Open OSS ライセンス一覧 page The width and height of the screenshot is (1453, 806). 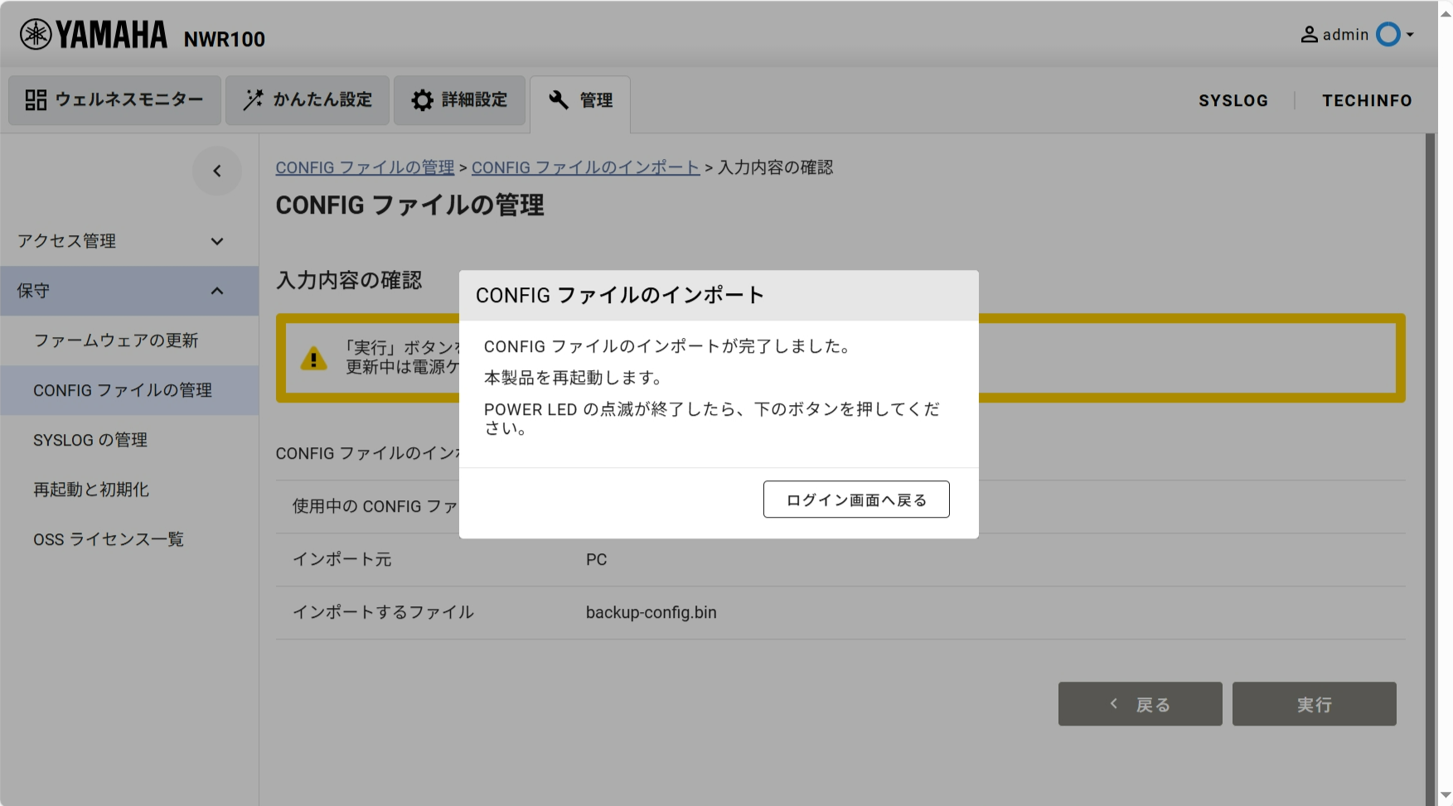[109, 539]
